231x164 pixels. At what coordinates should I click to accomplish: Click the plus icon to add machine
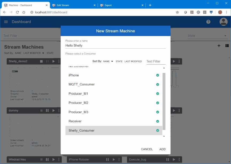219,46
